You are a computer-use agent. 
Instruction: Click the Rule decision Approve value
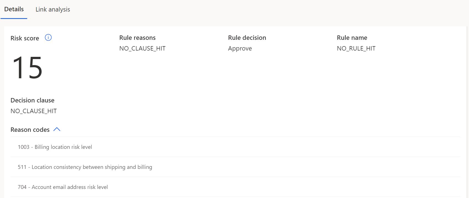(240, 49)
